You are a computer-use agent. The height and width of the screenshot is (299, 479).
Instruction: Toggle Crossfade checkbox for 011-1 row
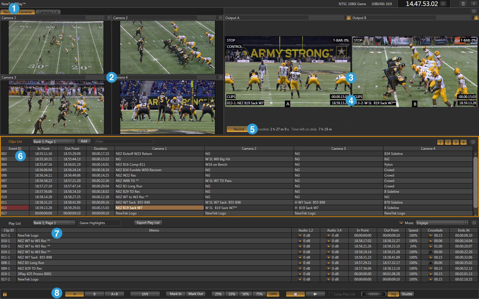coord(431,257)
